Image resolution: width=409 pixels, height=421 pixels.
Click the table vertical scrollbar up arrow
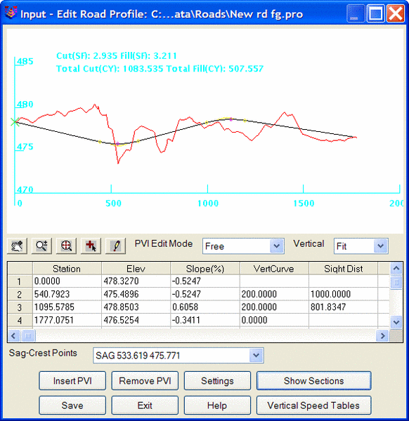[396, 268]
